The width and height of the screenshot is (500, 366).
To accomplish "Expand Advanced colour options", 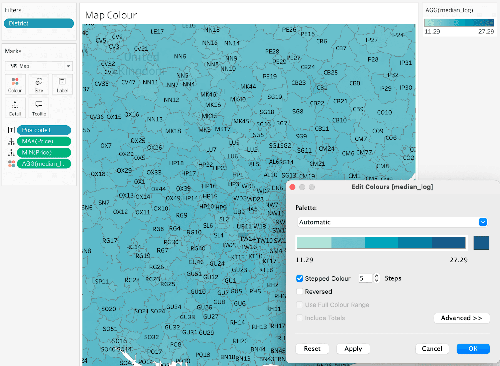I will tap(462, 318).
